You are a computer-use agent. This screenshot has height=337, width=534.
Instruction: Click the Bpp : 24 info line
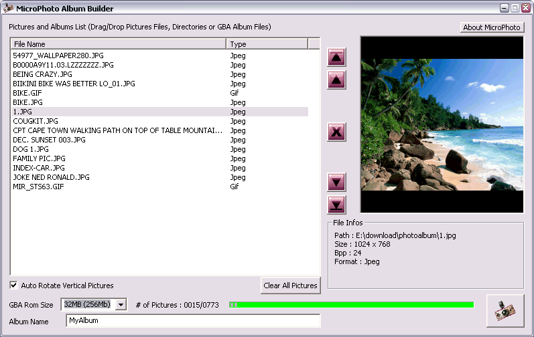348,253
